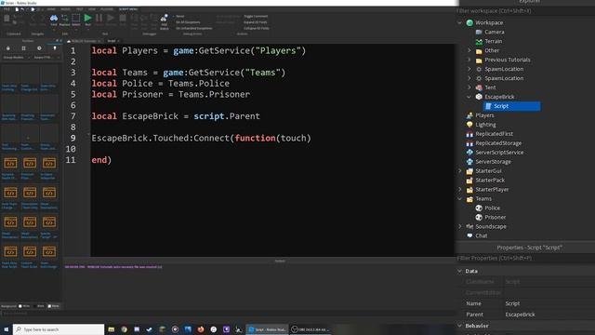Open File Explorer from the taskbar

[x=112, y=329]
